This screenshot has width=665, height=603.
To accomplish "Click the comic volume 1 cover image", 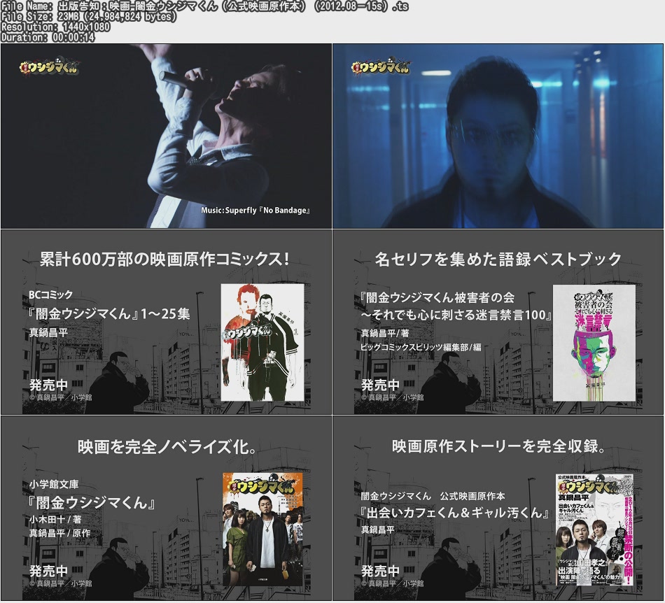I will (x=262, y=342).
